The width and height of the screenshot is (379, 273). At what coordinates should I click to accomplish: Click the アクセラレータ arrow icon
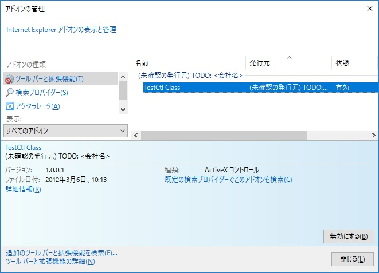tap(10, 106)
